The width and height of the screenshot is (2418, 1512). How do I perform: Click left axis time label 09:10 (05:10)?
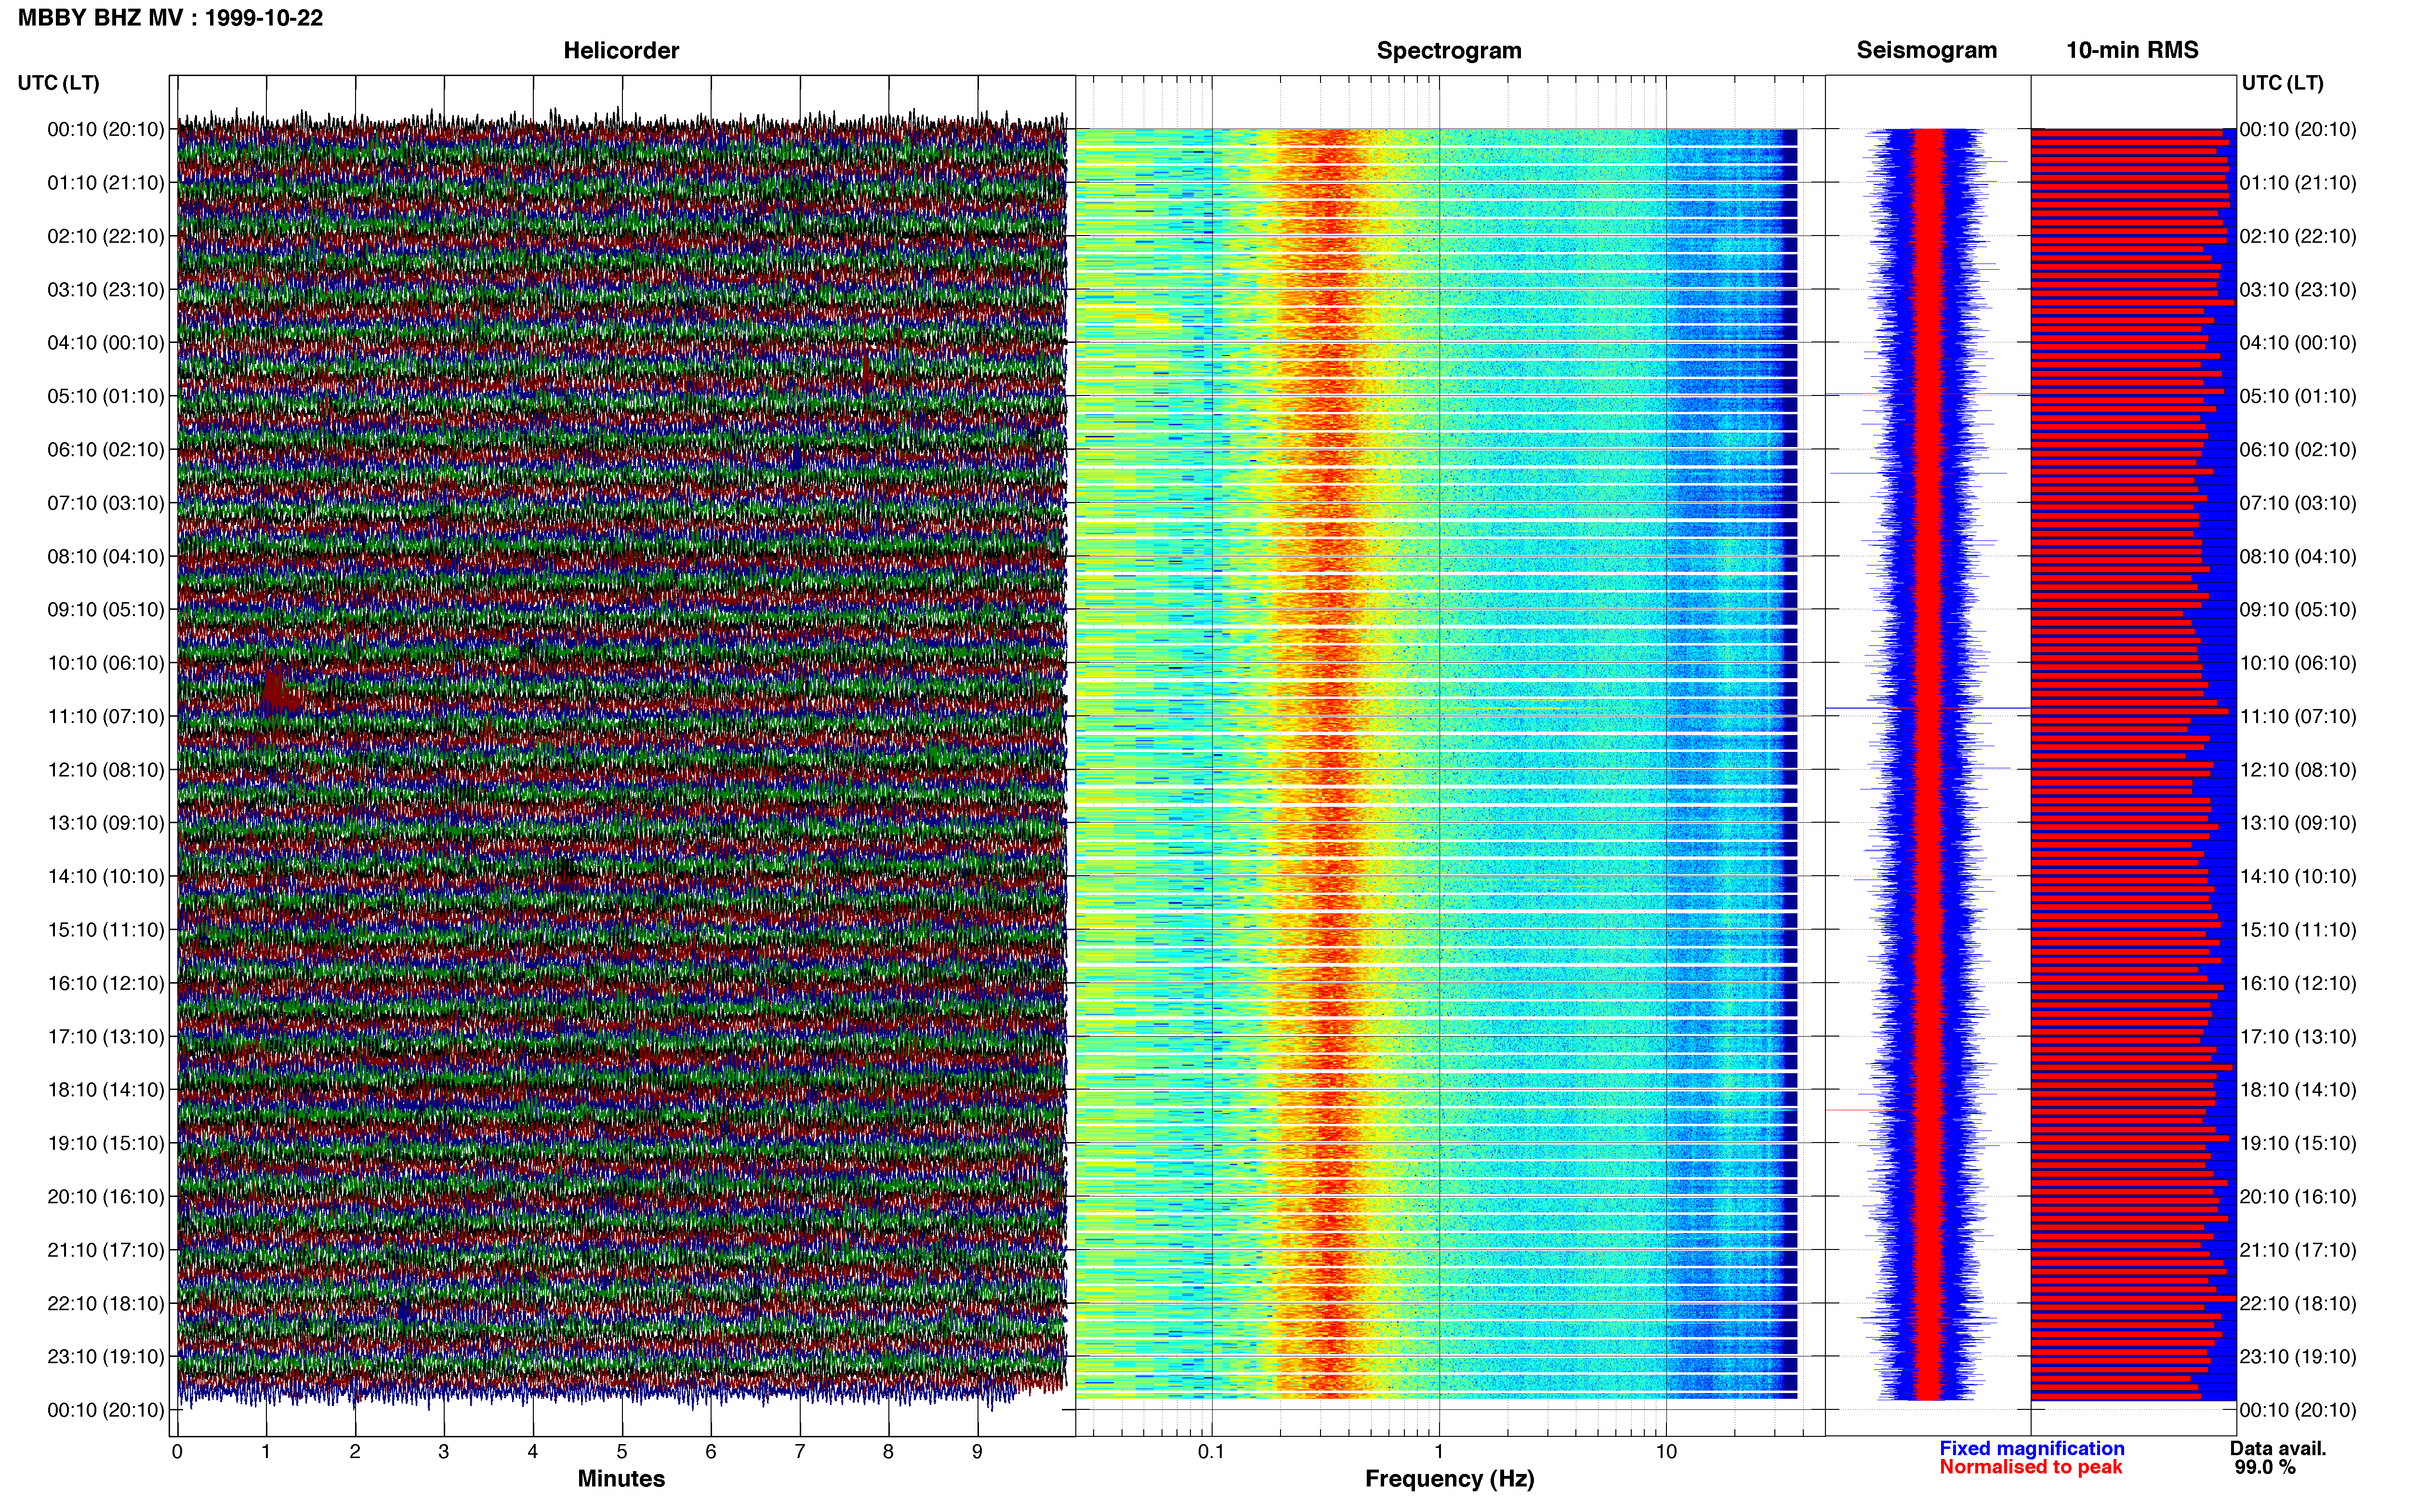106,610
